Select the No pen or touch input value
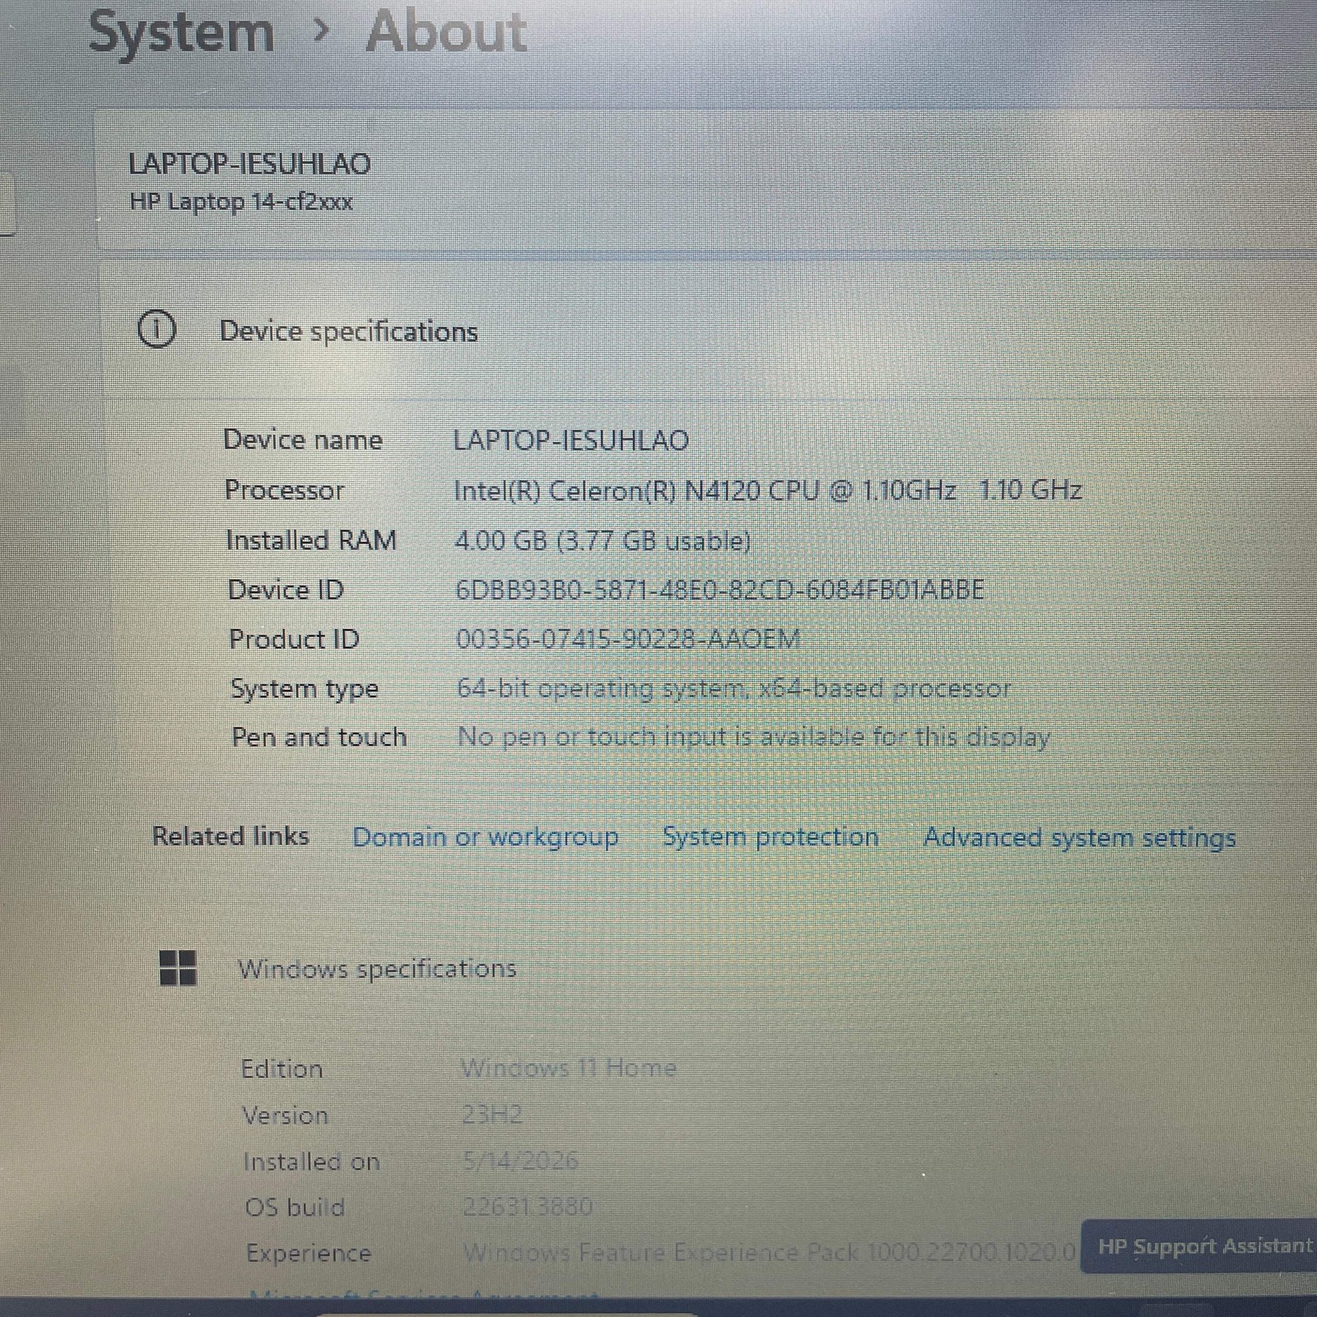 [x=754, y=736]
